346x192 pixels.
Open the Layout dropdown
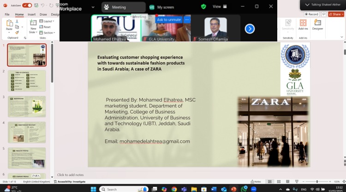47,21
